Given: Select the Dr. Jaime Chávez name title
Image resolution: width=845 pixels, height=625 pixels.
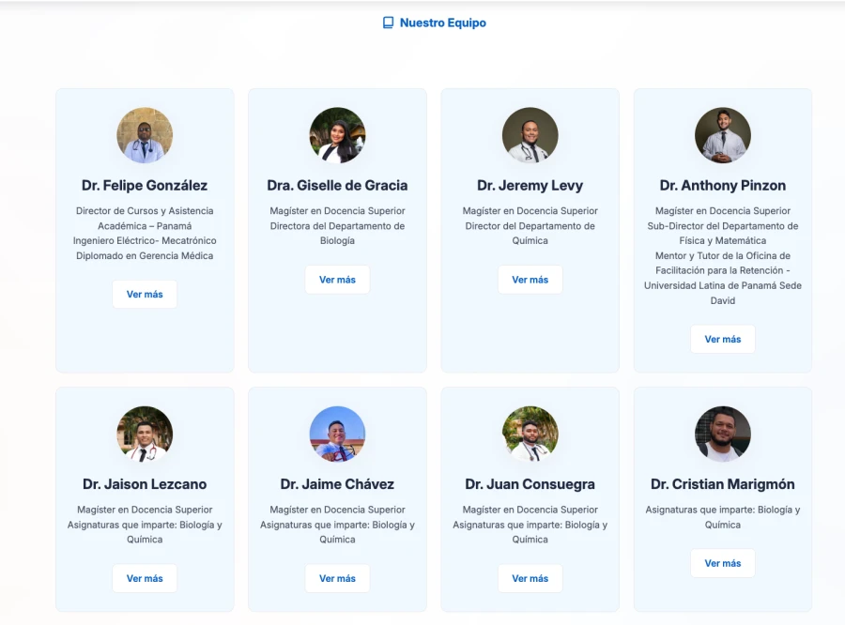Looking at the screenshot, I should 337,484.
